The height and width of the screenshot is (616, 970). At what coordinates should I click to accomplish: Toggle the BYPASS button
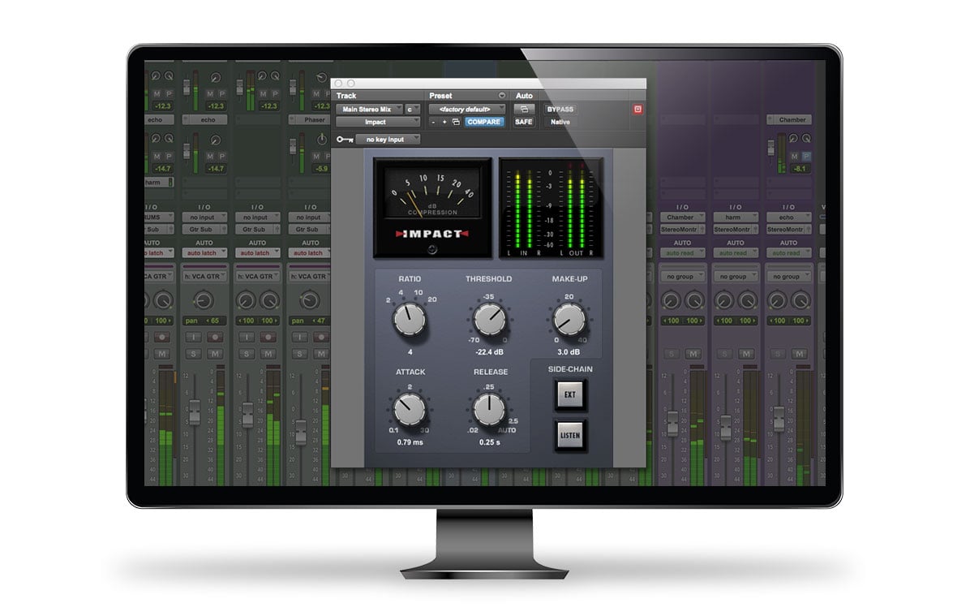(x=560, y=109)
